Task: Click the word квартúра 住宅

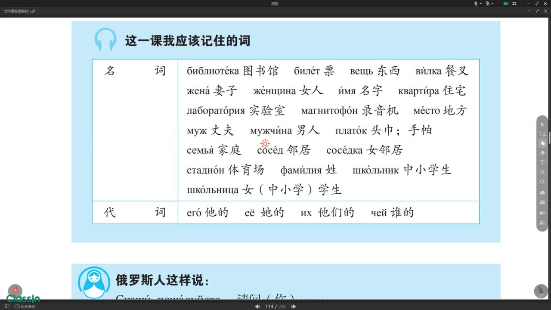Action: [432, 91]
